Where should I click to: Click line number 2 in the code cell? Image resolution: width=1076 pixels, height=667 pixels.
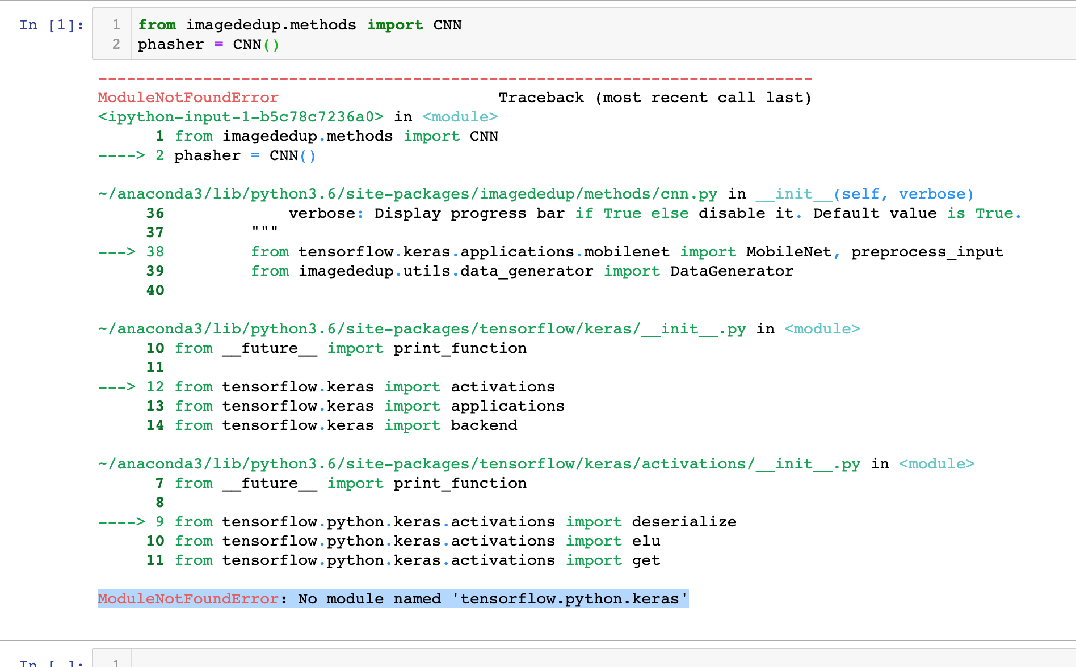115,44
